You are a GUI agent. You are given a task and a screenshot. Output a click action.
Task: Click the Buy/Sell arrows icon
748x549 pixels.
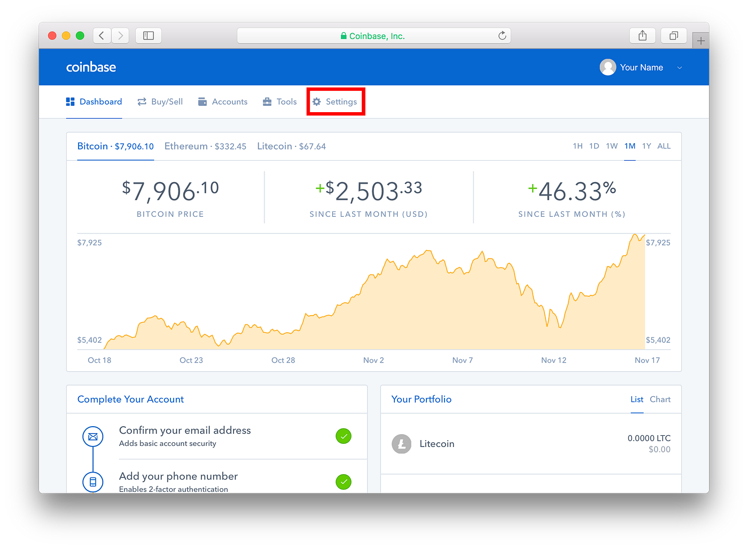tap(142, 101)
